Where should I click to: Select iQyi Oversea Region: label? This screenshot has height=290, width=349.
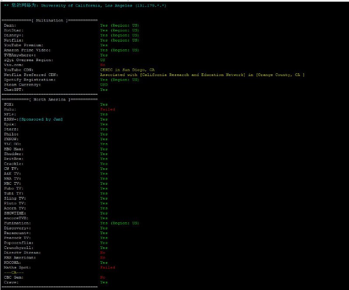[x=28, y=60]
